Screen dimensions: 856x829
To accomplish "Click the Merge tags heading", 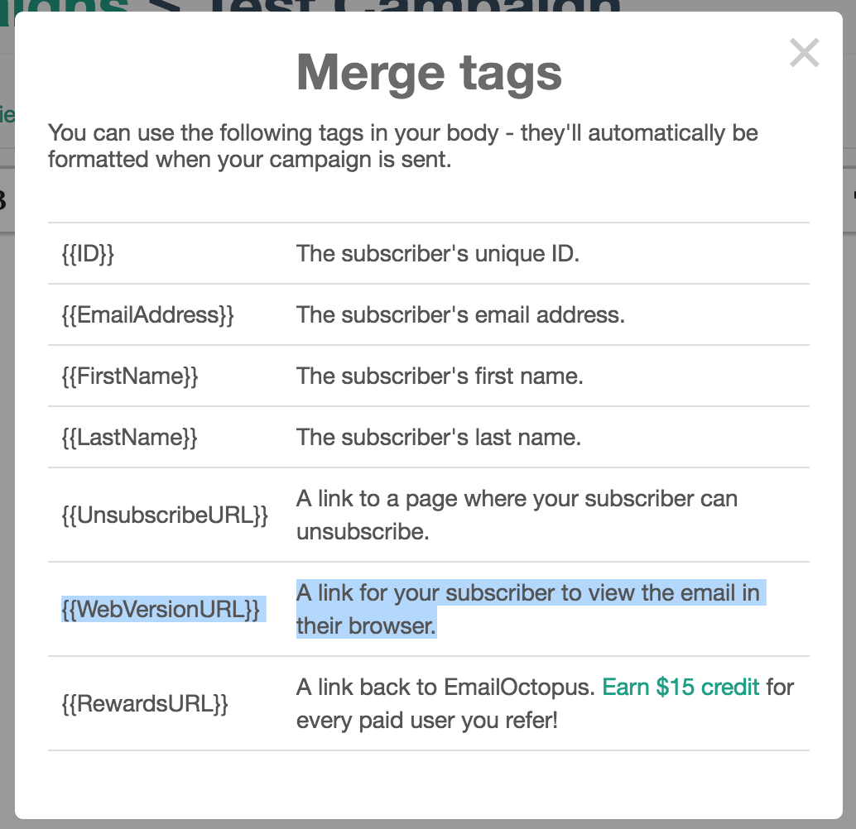I will [x=429, y=72].
